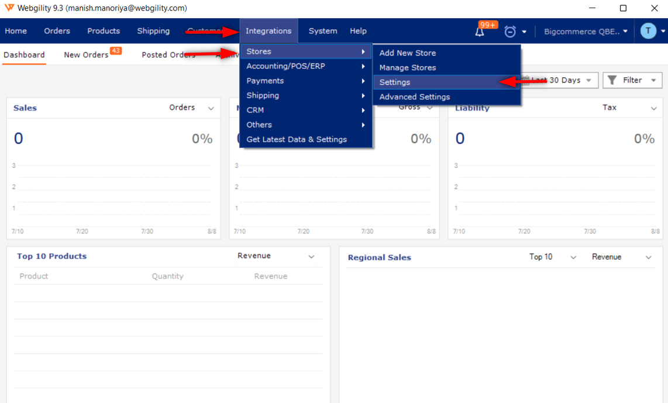Click the Filter funnel icon

pyautogui.click(x=612, y=80)
